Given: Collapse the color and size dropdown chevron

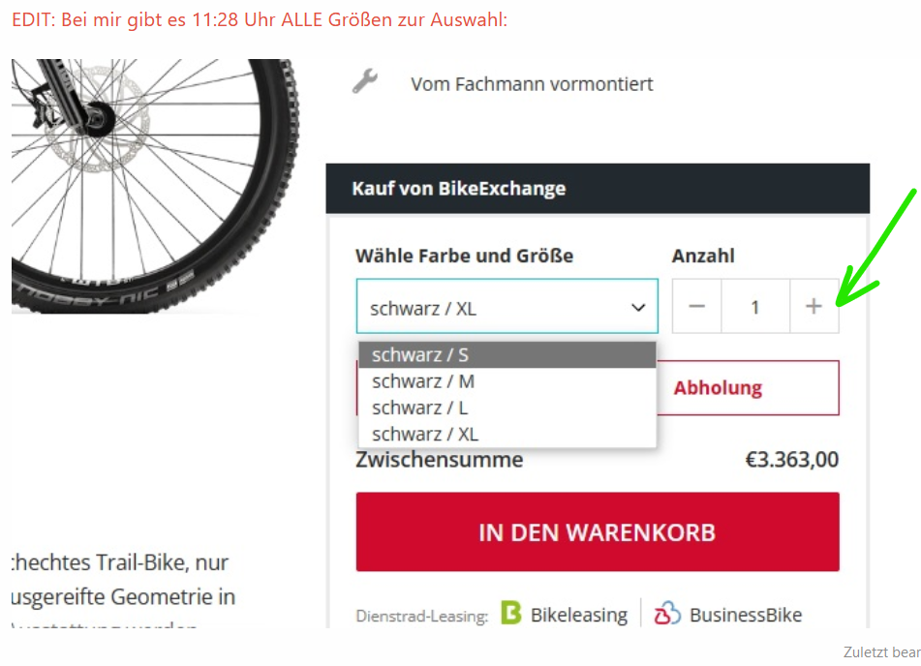Looking at the screenshot, I should point(637,308).
